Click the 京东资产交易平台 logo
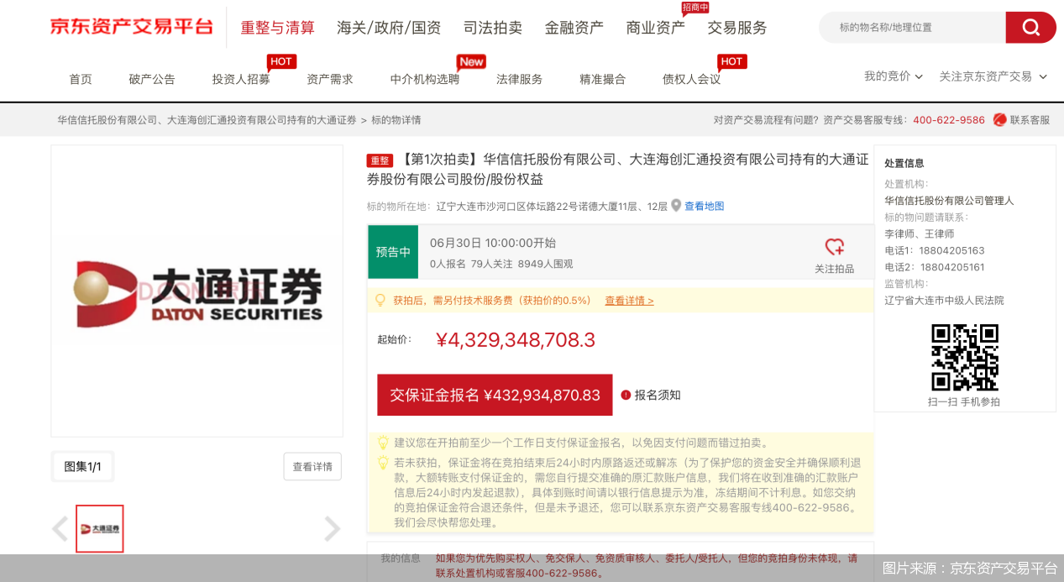 point(132,27)
